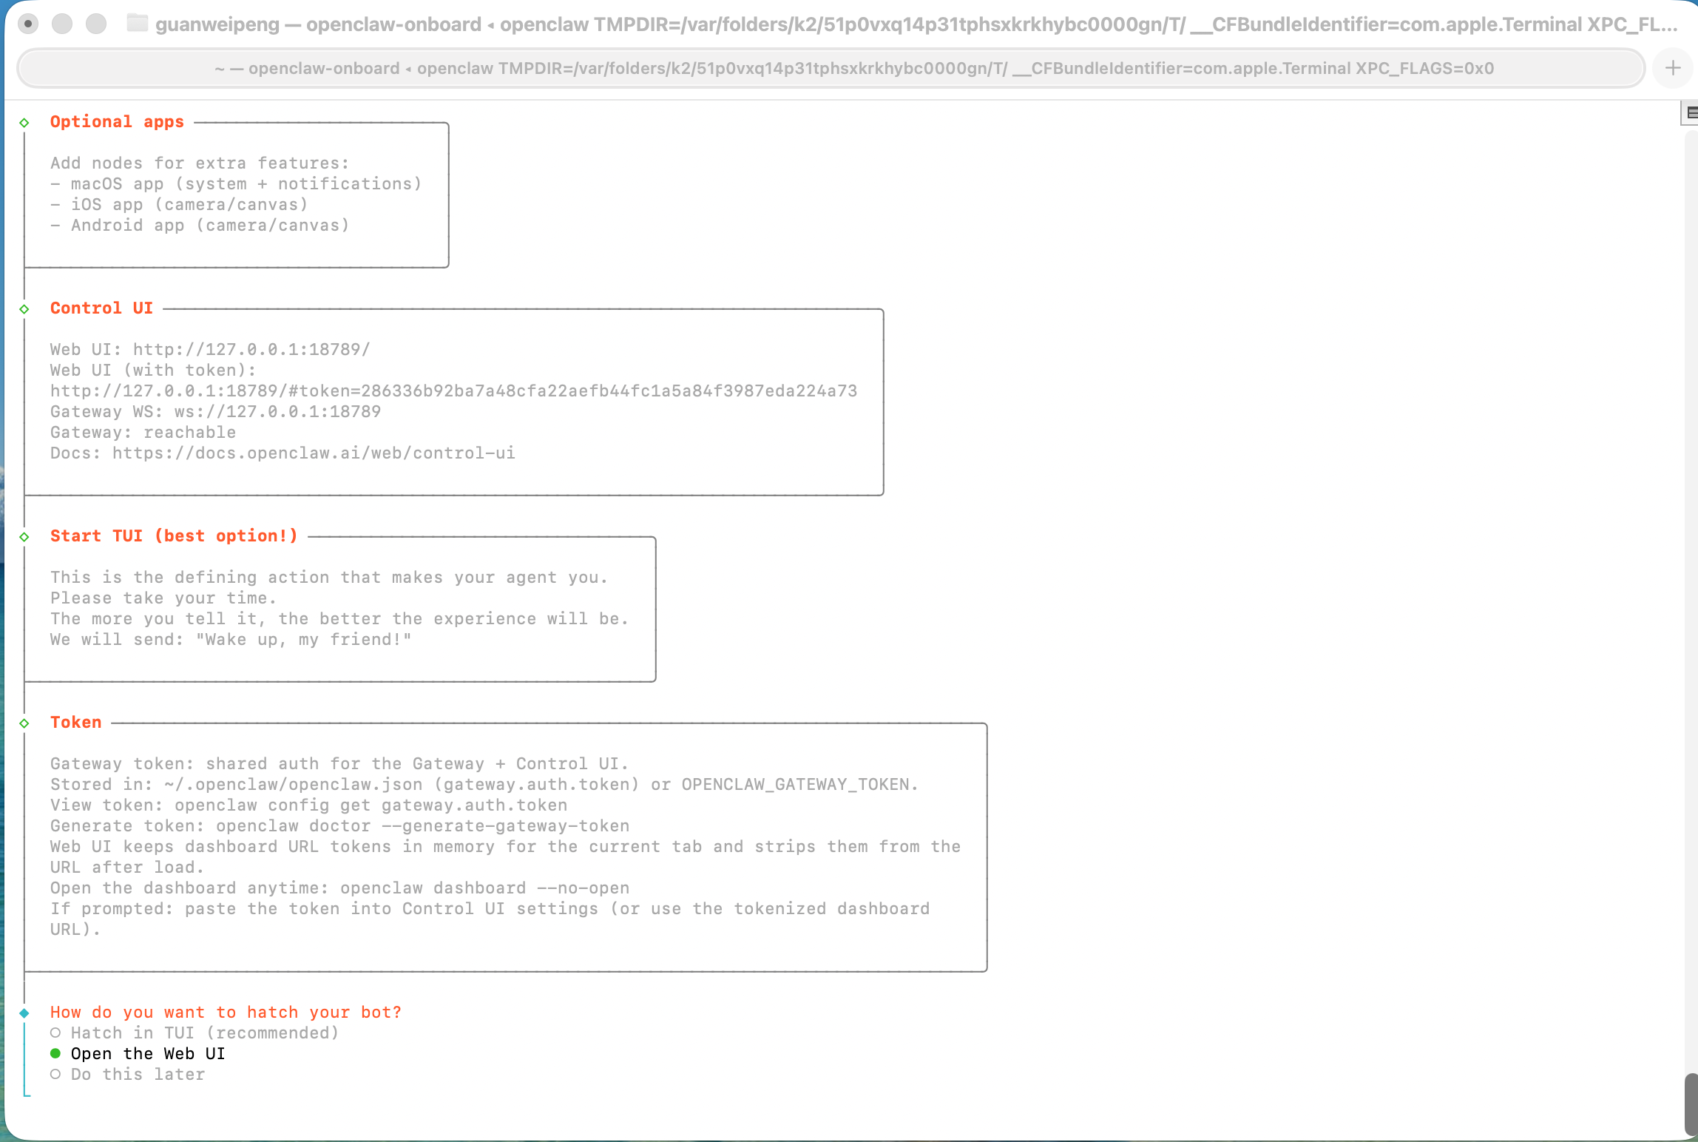Click the split pane icon at top right
Image resolution: width=1698 pixels, height=1142 pixels.
(1691, 112)
